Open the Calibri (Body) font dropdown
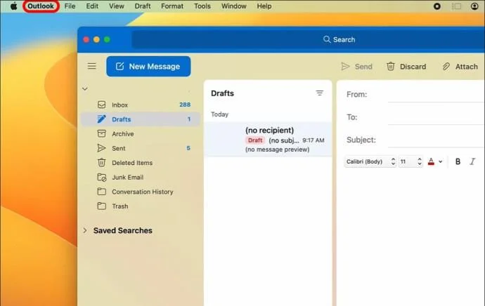Viewport: 485px width, 306px height. (370, 161)
